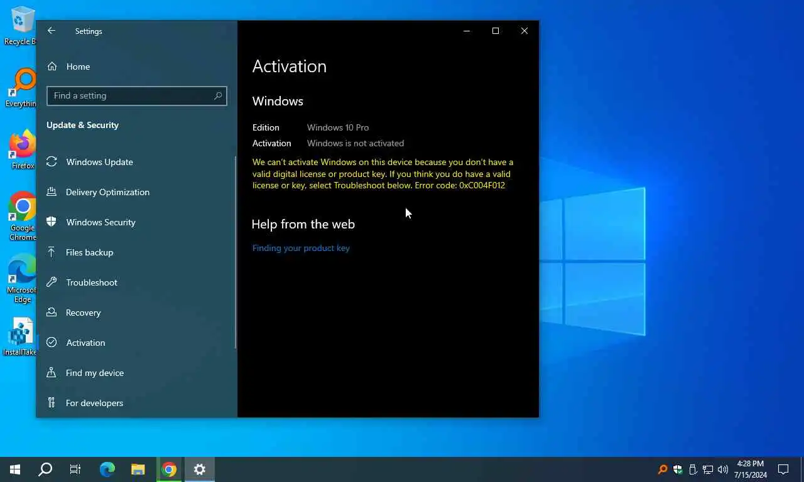The height and width of the screenshot is (482, 804).
Task: Open Task View on the taskbar
Action: [x=75, y=469]
